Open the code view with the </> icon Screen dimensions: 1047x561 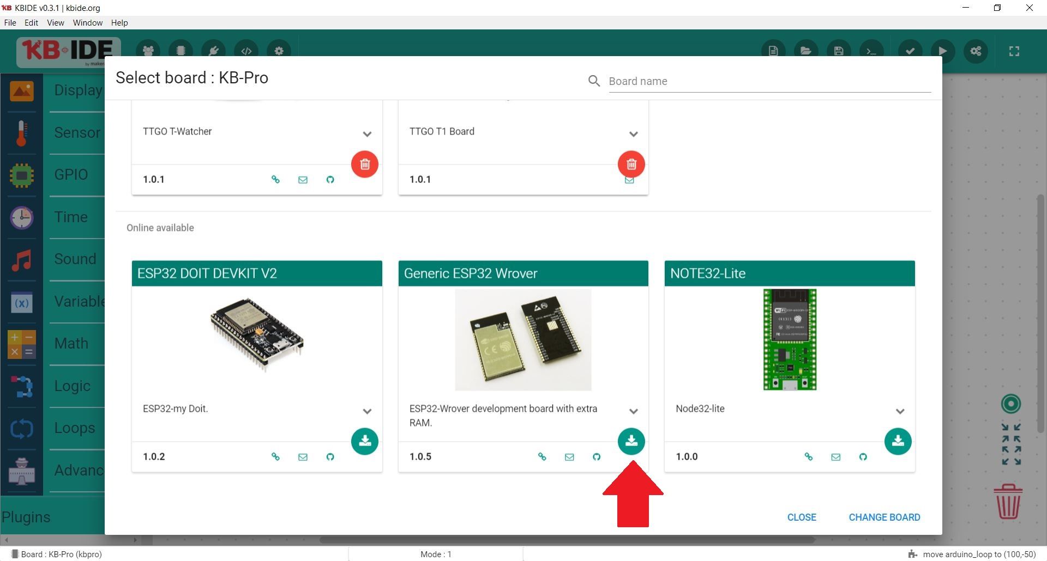pos(246,51)
